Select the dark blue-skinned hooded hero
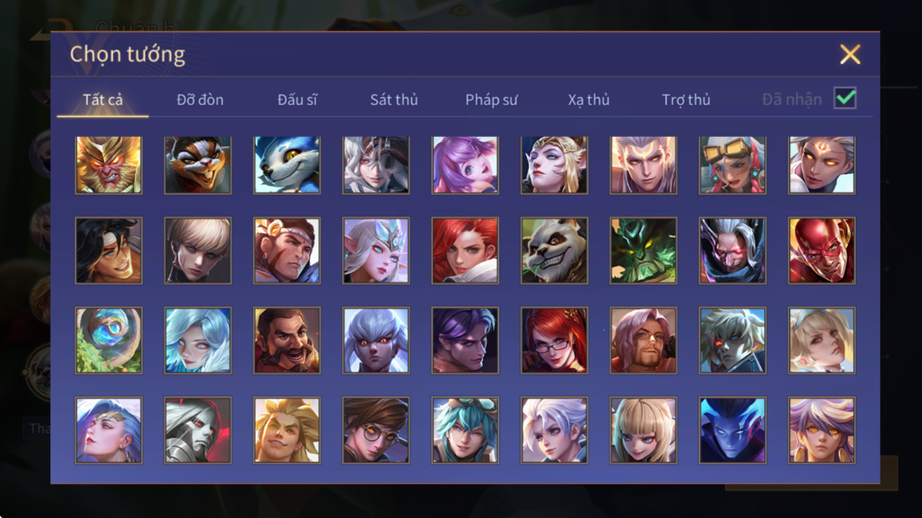Screen dimensions: 922x518 [732, 431]
